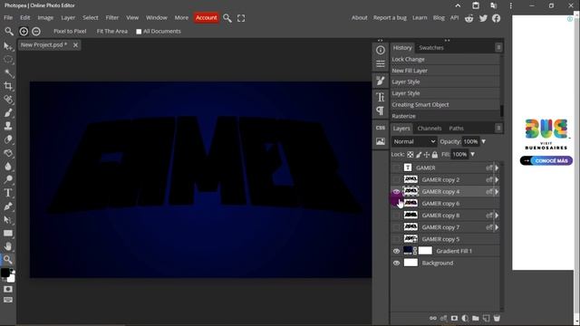This screenshot has width=580, height=326.
Task: Show the GAMER copy 7 layer
Action: [396, 227]
